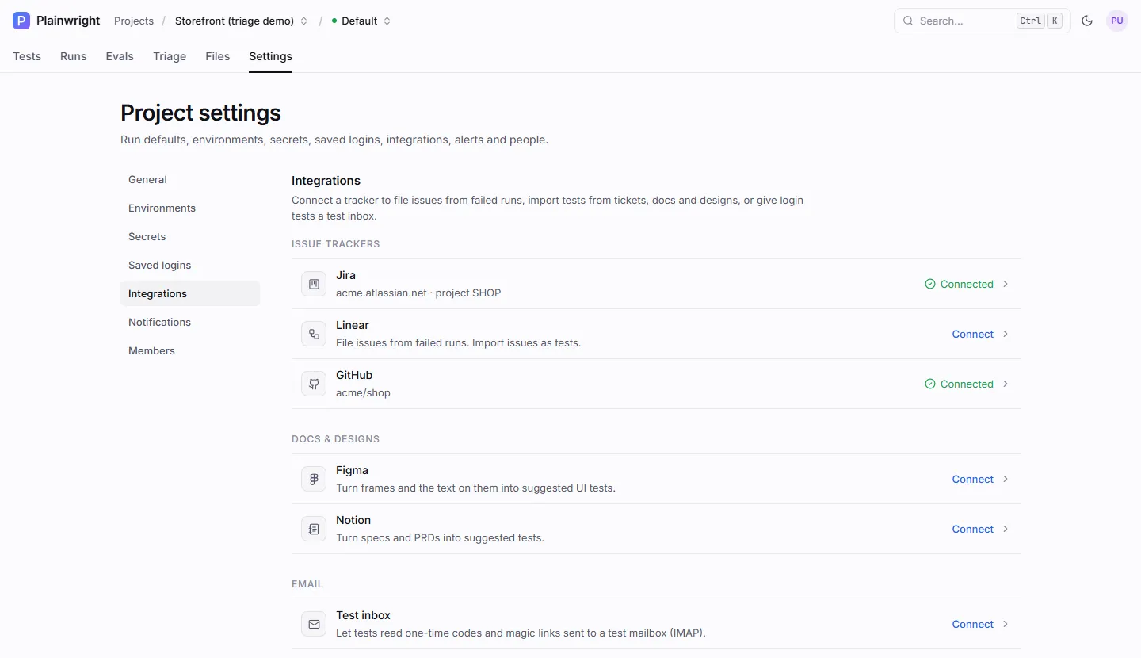Switch to the Evals tab
This screenshot has height=658, width=1141.
120,56
